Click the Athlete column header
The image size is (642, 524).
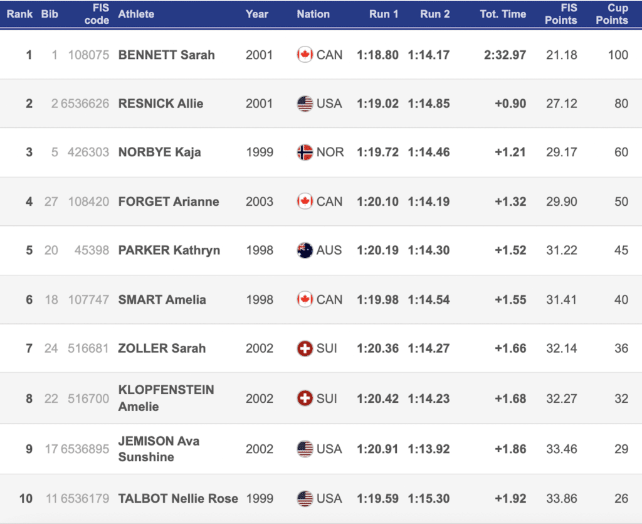coord(136,14)
